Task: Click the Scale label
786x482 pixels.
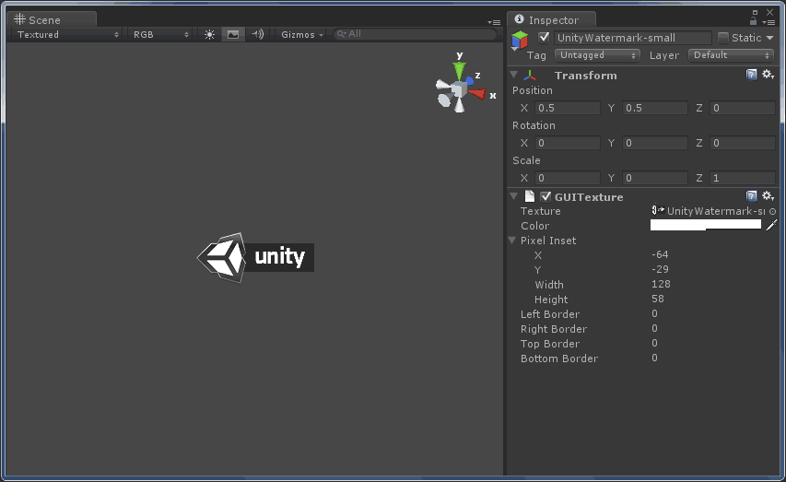Action: click(x=526, y=160)
